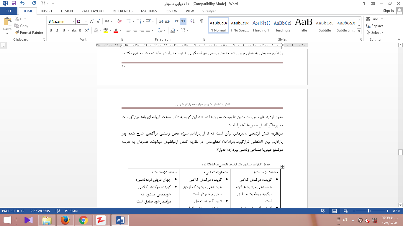Click the Replace button in Editing

[375, 26]
